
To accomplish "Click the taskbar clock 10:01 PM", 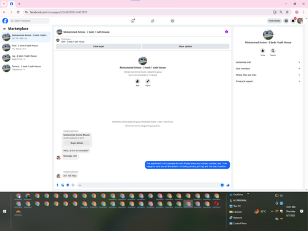I will click(291, 211).
